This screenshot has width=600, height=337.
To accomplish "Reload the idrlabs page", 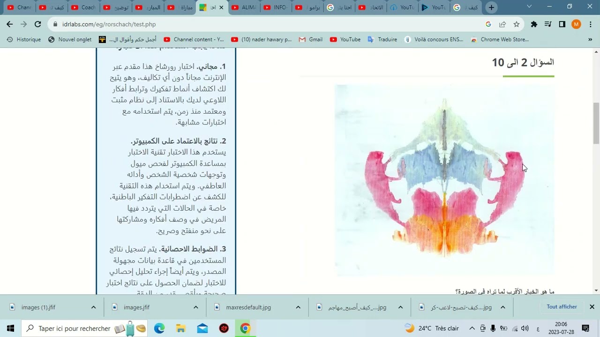I will click(37, 24).
